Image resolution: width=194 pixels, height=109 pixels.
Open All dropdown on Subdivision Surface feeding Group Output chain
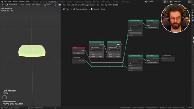[x=135, y=63]
